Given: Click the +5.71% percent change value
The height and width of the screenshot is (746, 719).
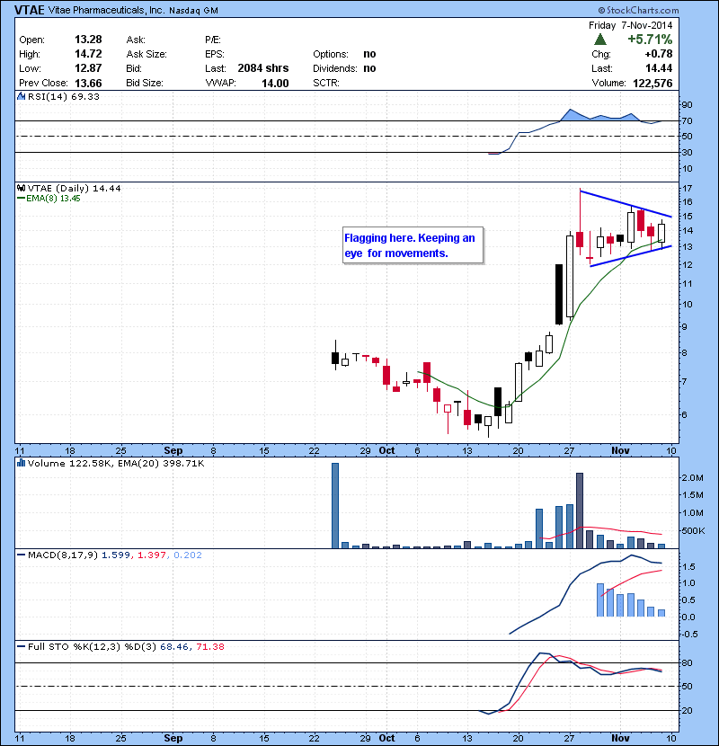Looking at the screenshot, I should [x=650, y=39].
